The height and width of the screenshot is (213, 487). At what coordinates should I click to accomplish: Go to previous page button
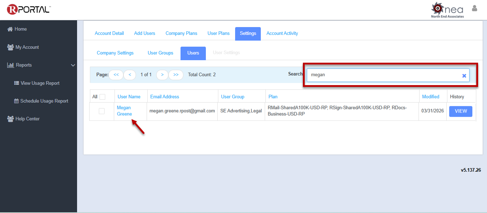(x=130, y=75)
